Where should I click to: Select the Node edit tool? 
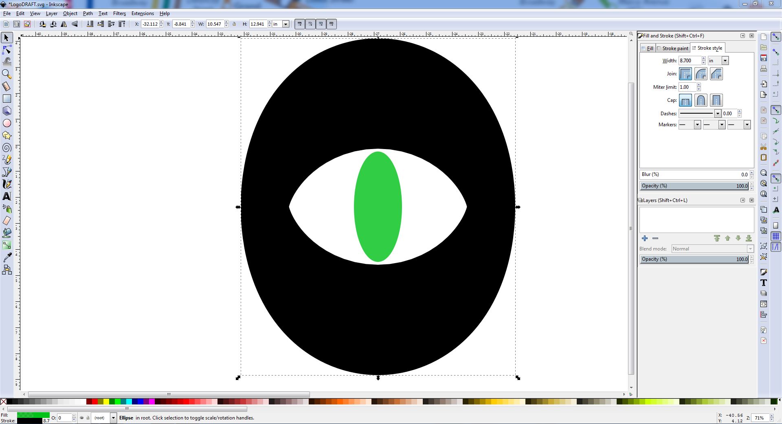click(x=7, y=50)
